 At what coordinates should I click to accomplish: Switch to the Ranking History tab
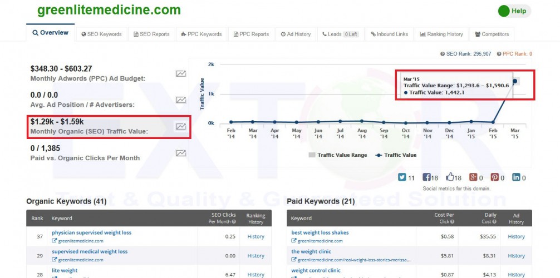(441, 34)
